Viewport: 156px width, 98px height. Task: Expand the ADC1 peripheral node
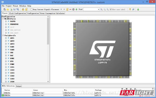click(x=6, y=38)
